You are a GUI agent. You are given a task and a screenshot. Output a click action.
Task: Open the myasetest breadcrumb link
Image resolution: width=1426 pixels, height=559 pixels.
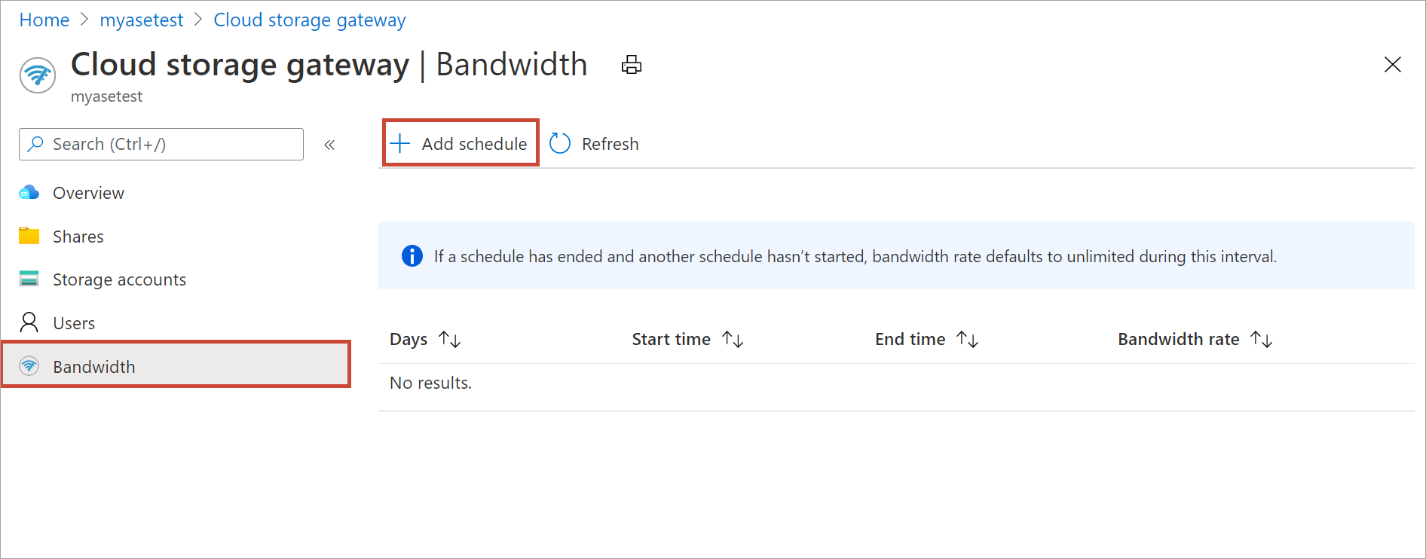click(x=142, y=20)
